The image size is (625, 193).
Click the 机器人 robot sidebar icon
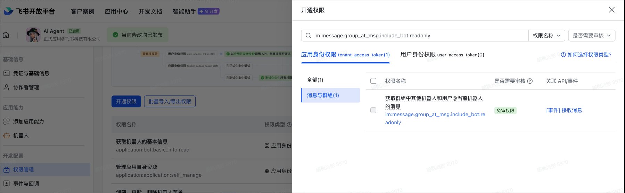point(6,136)
